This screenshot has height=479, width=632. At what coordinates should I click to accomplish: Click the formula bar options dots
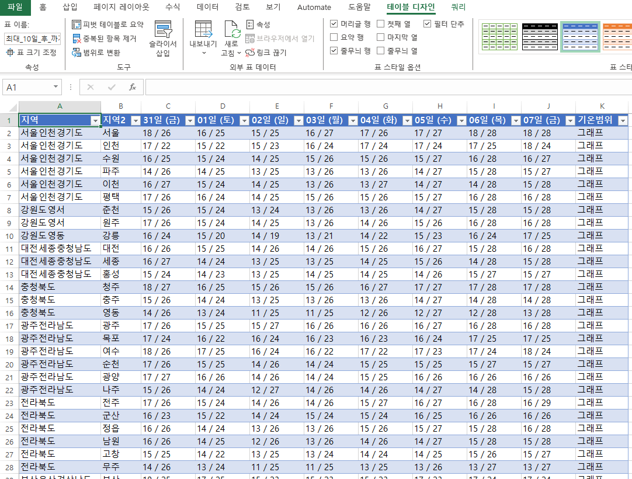click(71, 87)
